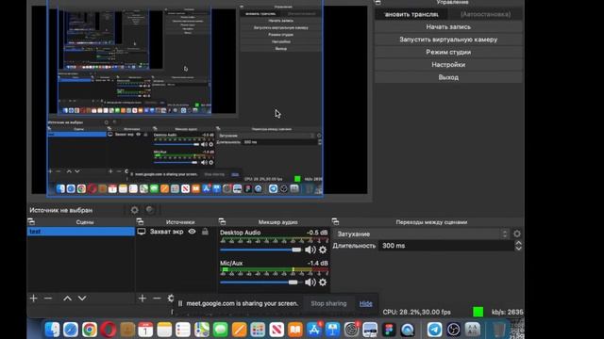Open Opera from the dock
The height and width of the screenshot is (339, 604).
(x=109, y=330)
